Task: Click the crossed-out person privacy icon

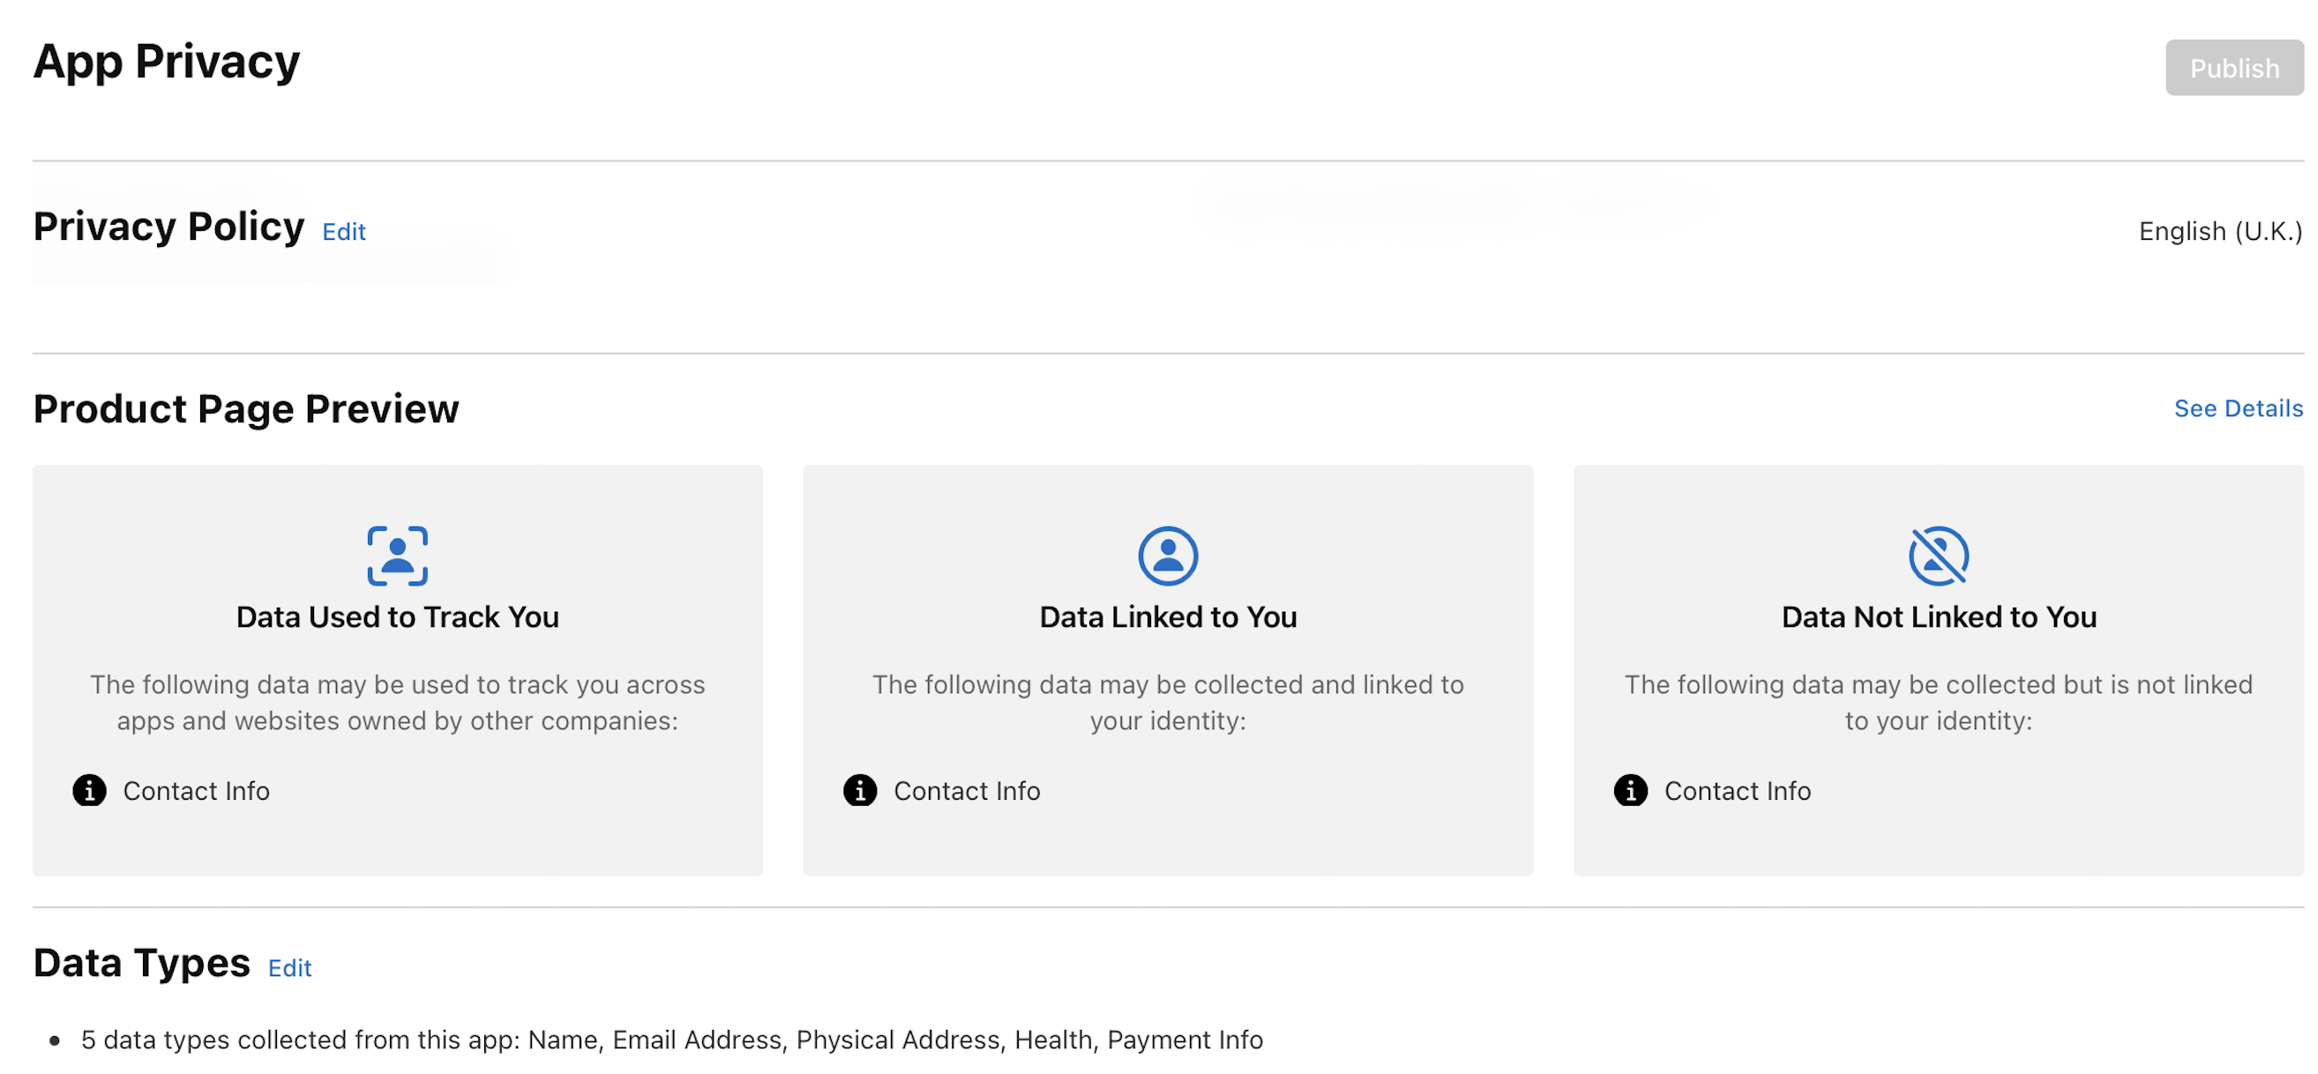Action: click(1937, 556)
